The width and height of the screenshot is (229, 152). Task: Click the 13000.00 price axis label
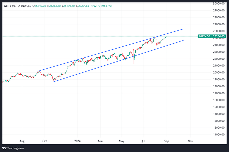pos(219,121)
